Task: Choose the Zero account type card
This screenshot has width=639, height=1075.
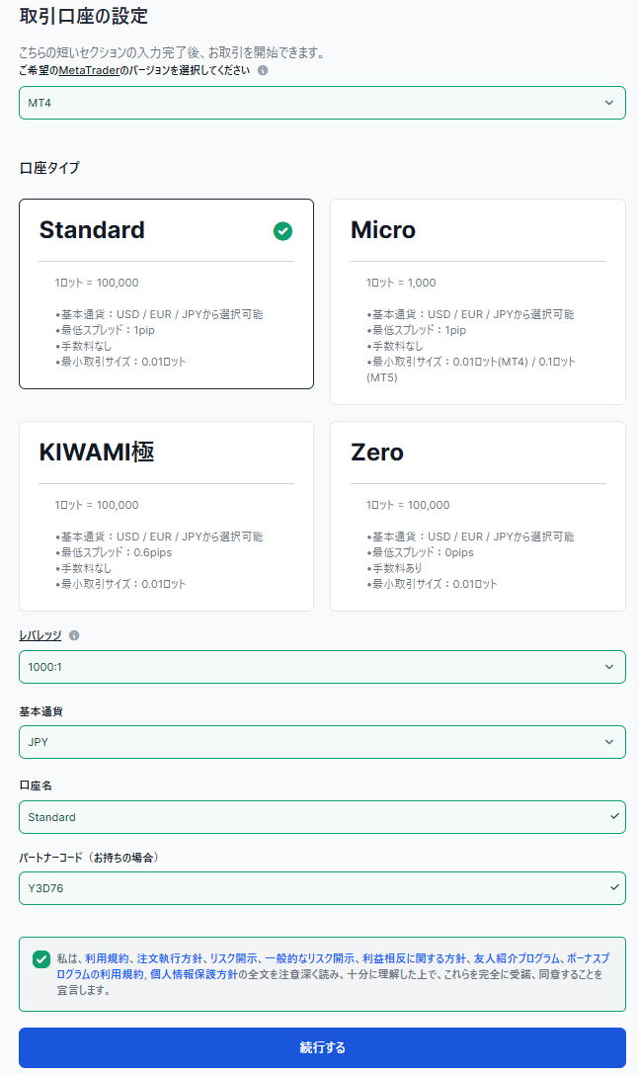Action: (478, 516)
